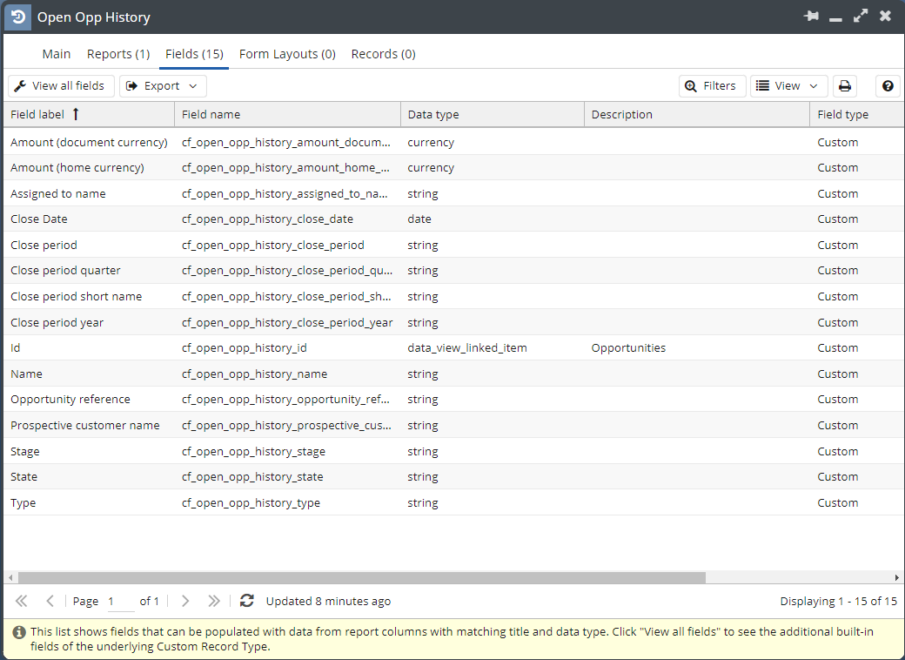905x660 pixels.
Task: Sort by the Data type column header
Action: click(493, 114)
